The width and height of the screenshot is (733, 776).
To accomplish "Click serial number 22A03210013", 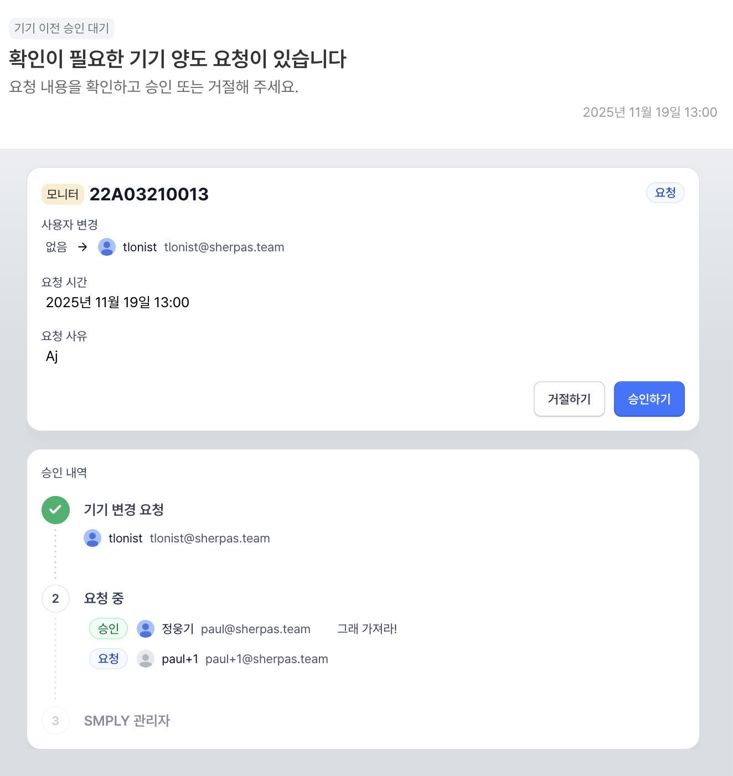I will coord(149,194).
